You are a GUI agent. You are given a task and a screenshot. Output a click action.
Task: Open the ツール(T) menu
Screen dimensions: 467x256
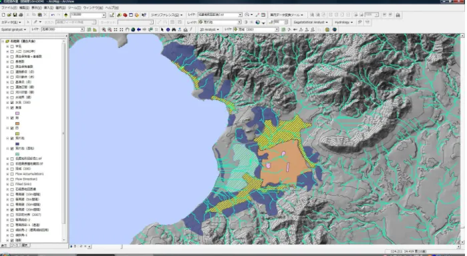(x=74, y=8)
